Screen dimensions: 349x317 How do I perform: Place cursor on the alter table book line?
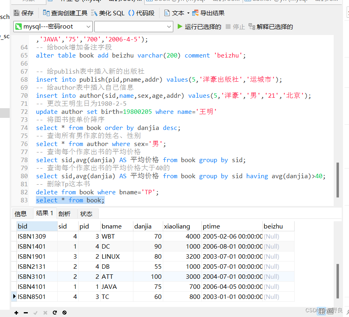point(141,56)
